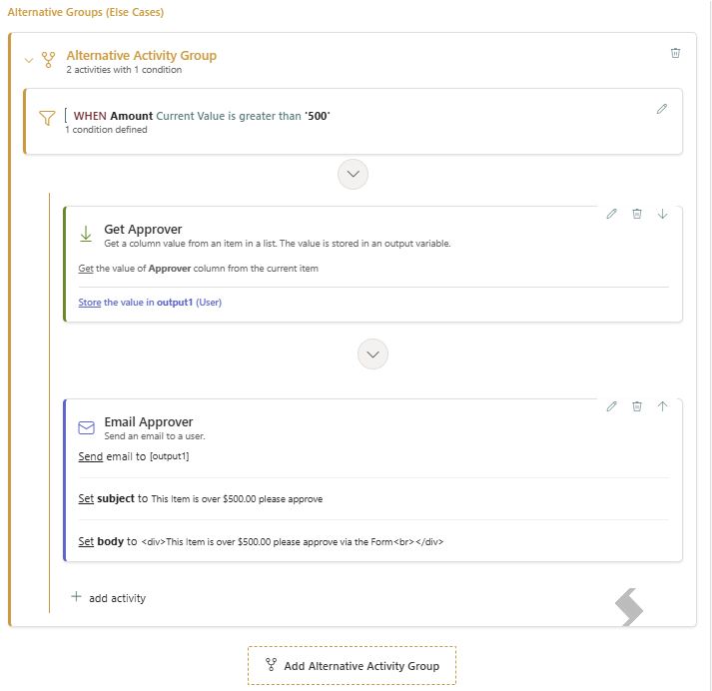
Task: Click the chevron circle below the condition
Action: (353, 175)
